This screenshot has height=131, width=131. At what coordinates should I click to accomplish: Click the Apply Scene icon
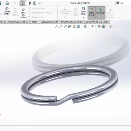coord(103,26)
